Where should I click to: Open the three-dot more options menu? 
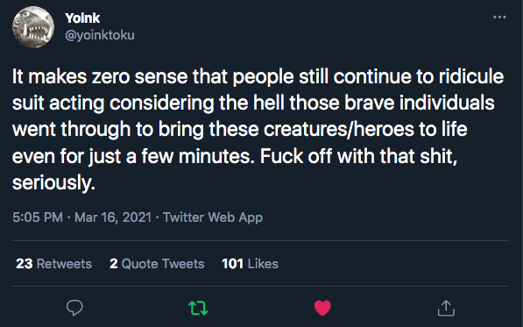tap(499, 17)
